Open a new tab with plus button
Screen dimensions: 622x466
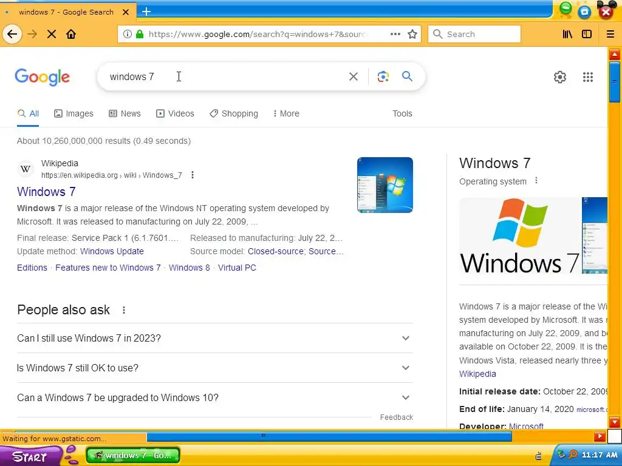pyautogui.click(x=146, y=12)
